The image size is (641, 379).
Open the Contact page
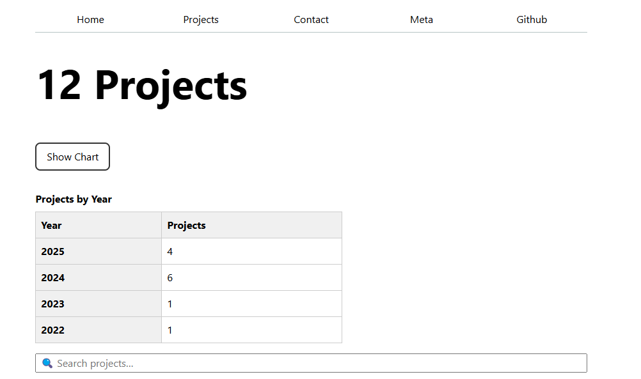[x=311, y=20]
